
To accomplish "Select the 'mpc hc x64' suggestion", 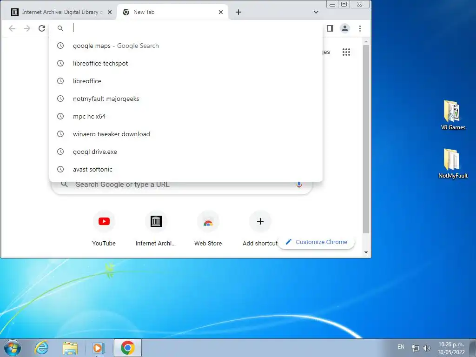I will (186, 116).
